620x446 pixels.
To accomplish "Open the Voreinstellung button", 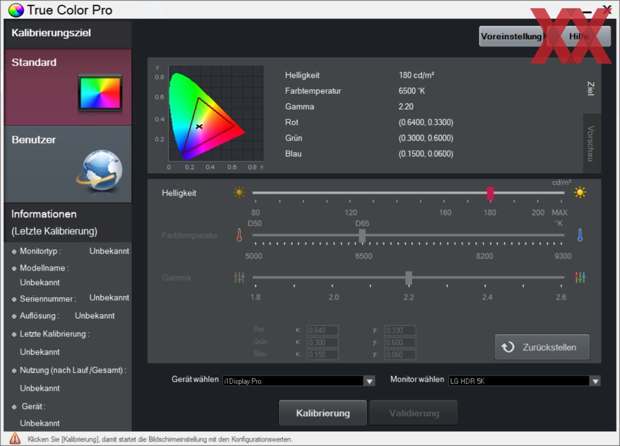I will coord(511,36).
